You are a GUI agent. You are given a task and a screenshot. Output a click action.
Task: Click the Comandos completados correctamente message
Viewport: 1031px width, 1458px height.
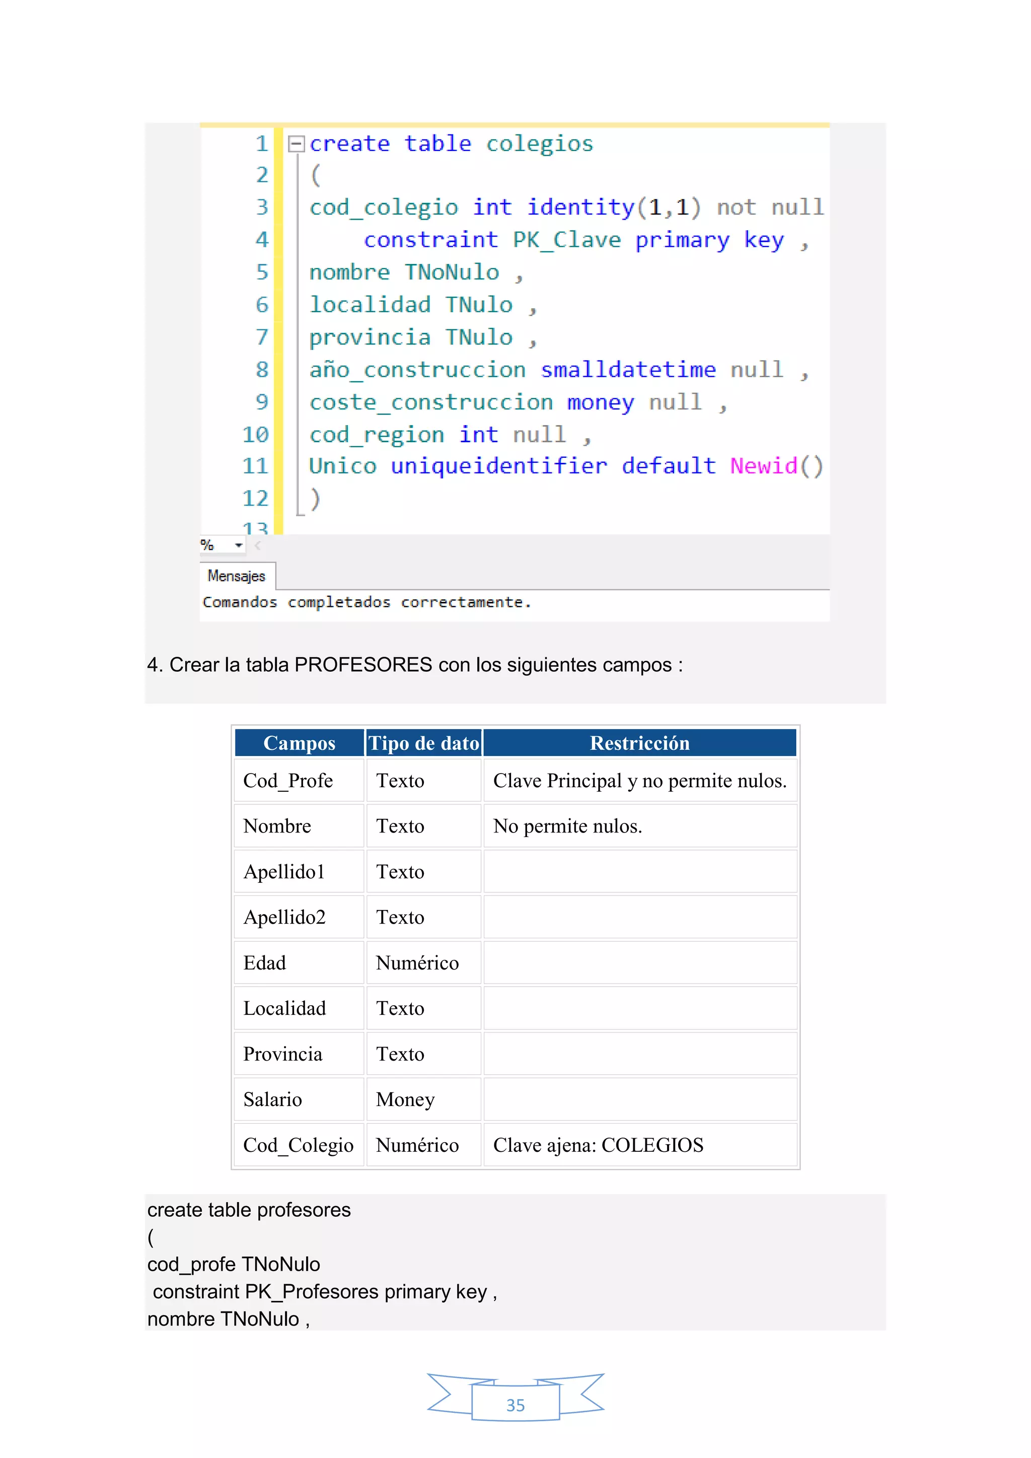pyautogui.click(x=366, y=602)
